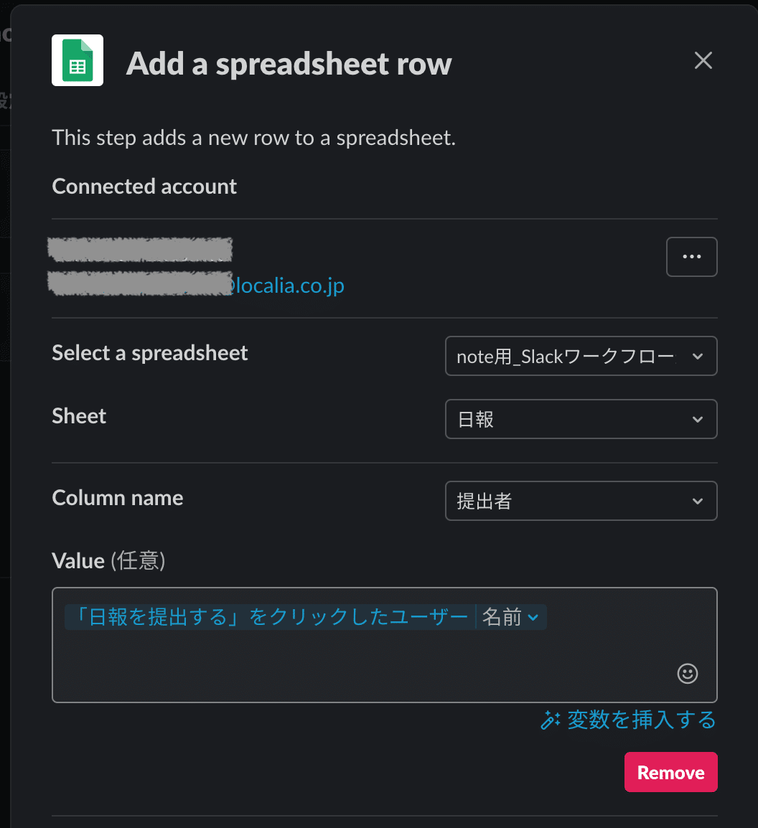The height and width of the screenshot is (828, 758).
Task: Click the chevron beside 提出者
Action: click(699, 501)
